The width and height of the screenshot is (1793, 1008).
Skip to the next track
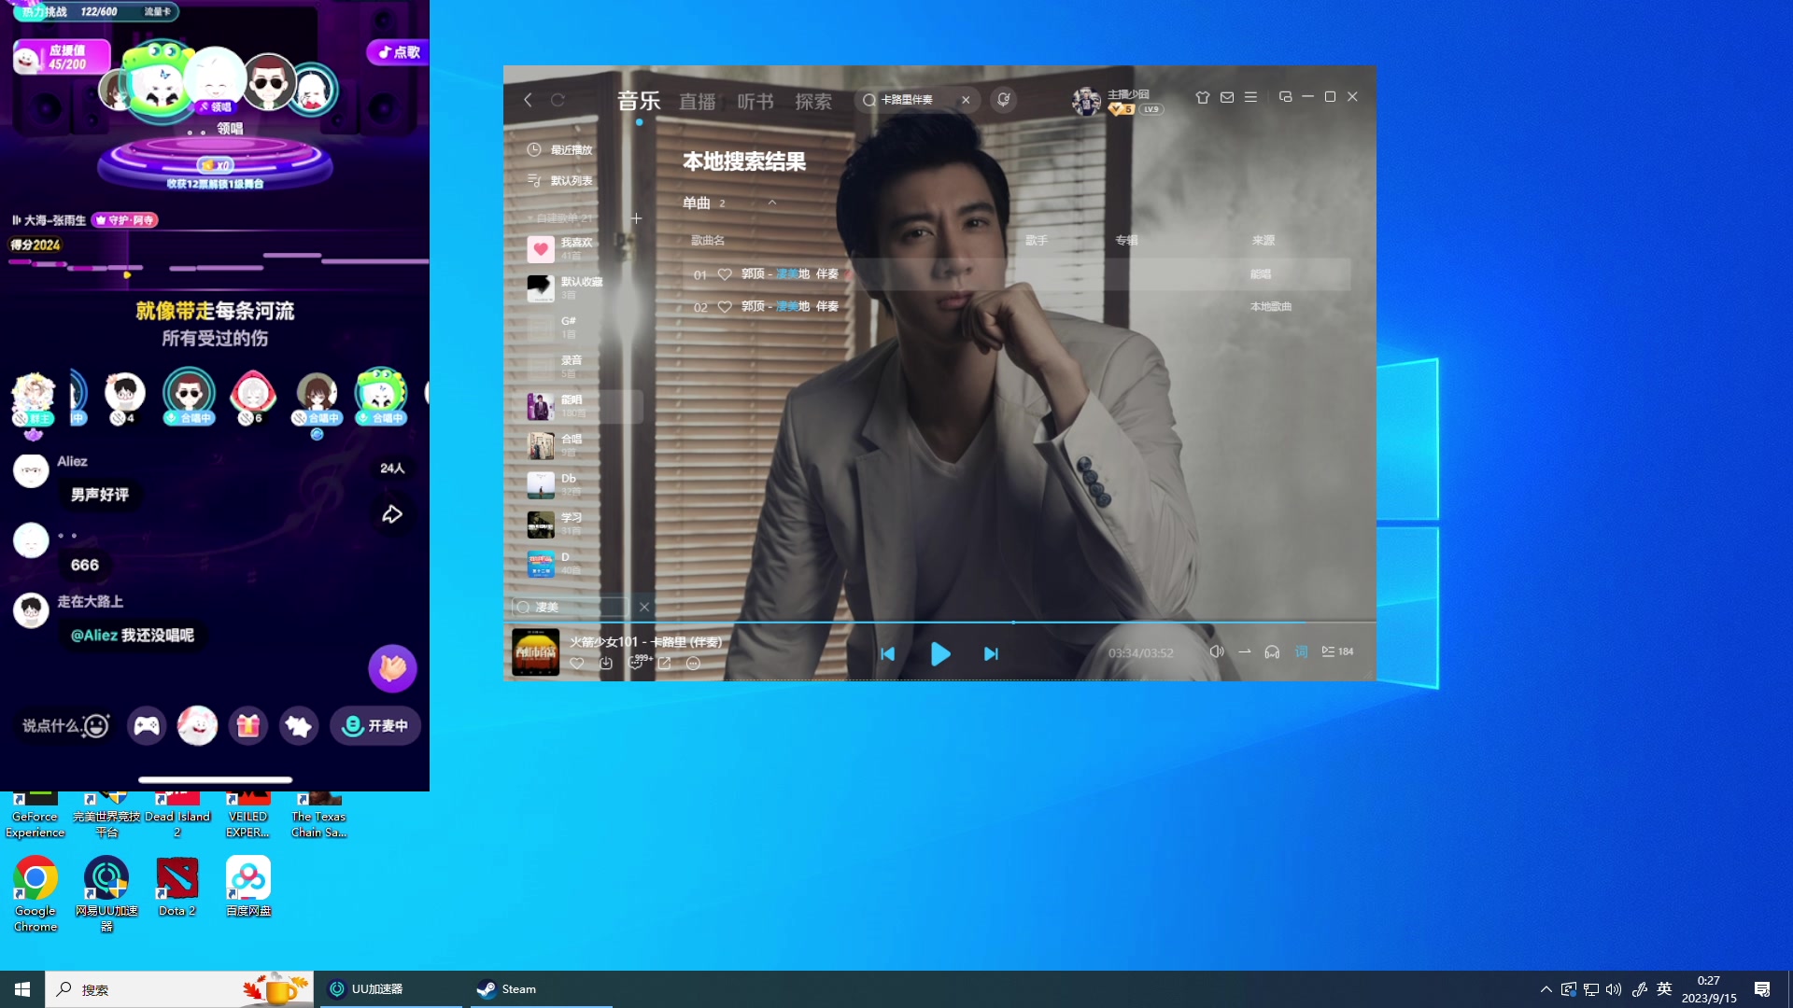[x=991, y=654]
